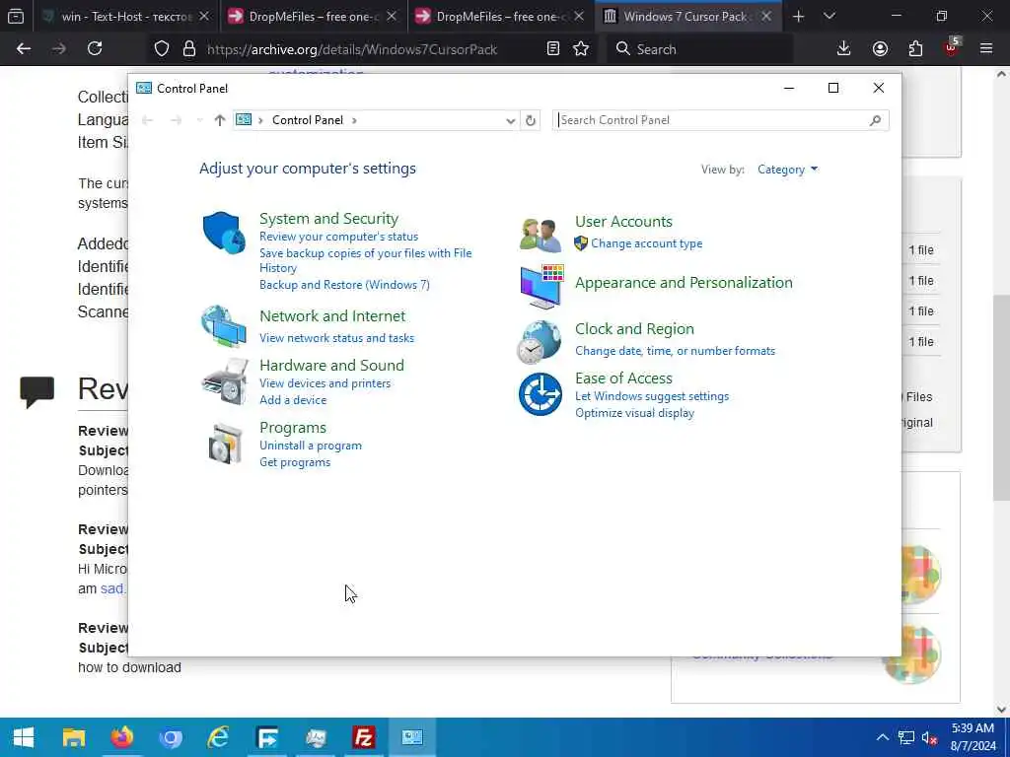The width and height of the screenshot is (1010, 757).
Task: Open Review your computer's status
Action: pos(339,237)
